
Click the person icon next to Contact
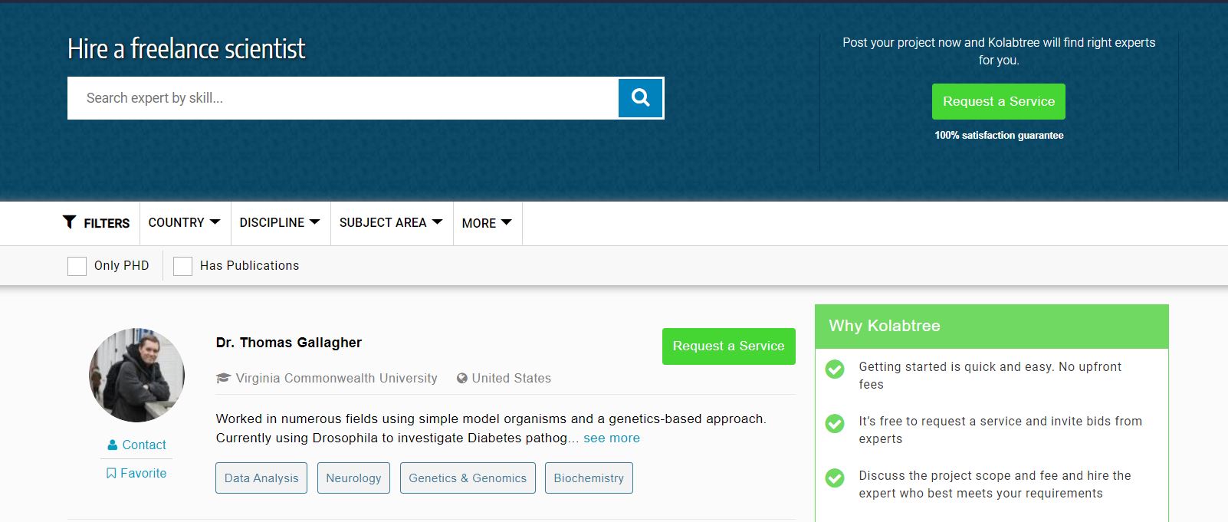[113, 445]
